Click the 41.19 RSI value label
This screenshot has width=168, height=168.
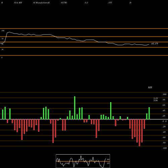[155, 44]
